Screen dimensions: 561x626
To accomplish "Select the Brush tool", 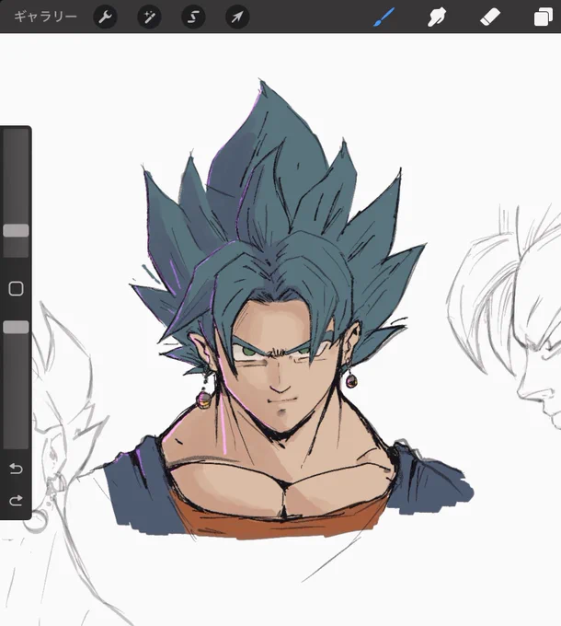I will point(384,17).
